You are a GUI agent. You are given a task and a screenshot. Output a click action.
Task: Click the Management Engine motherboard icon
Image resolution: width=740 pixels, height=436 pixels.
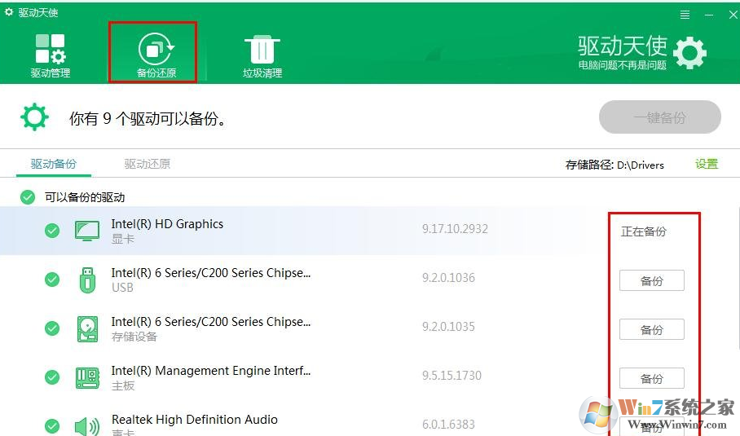[86, 377]
